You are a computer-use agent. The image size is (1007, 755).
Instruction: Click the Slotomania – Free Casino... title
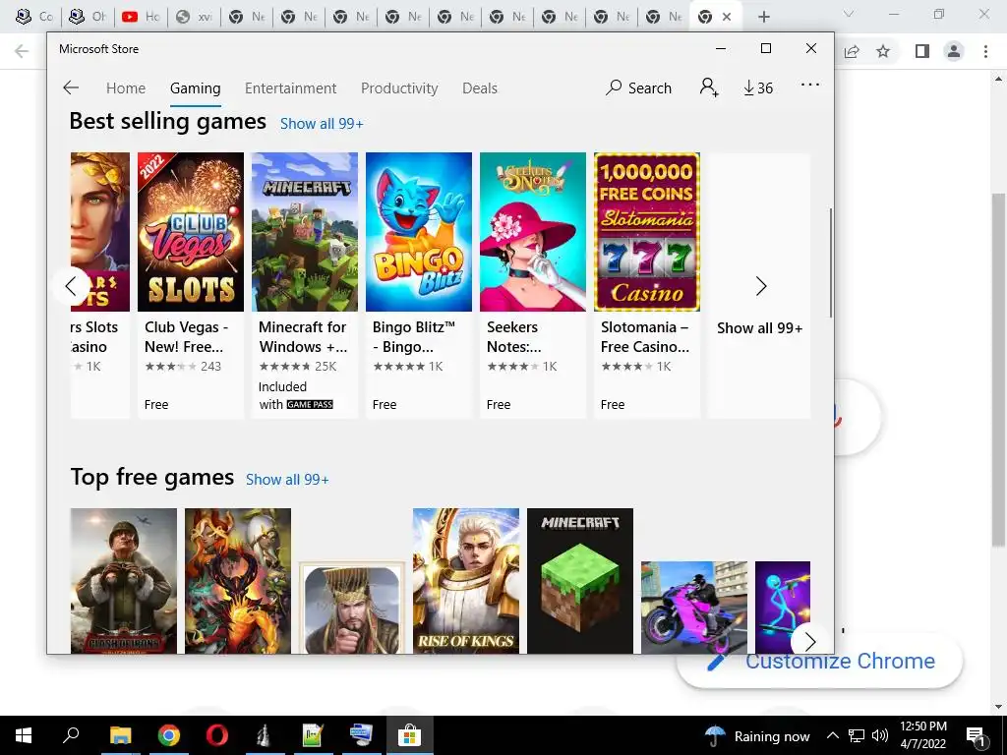point(645,337)
